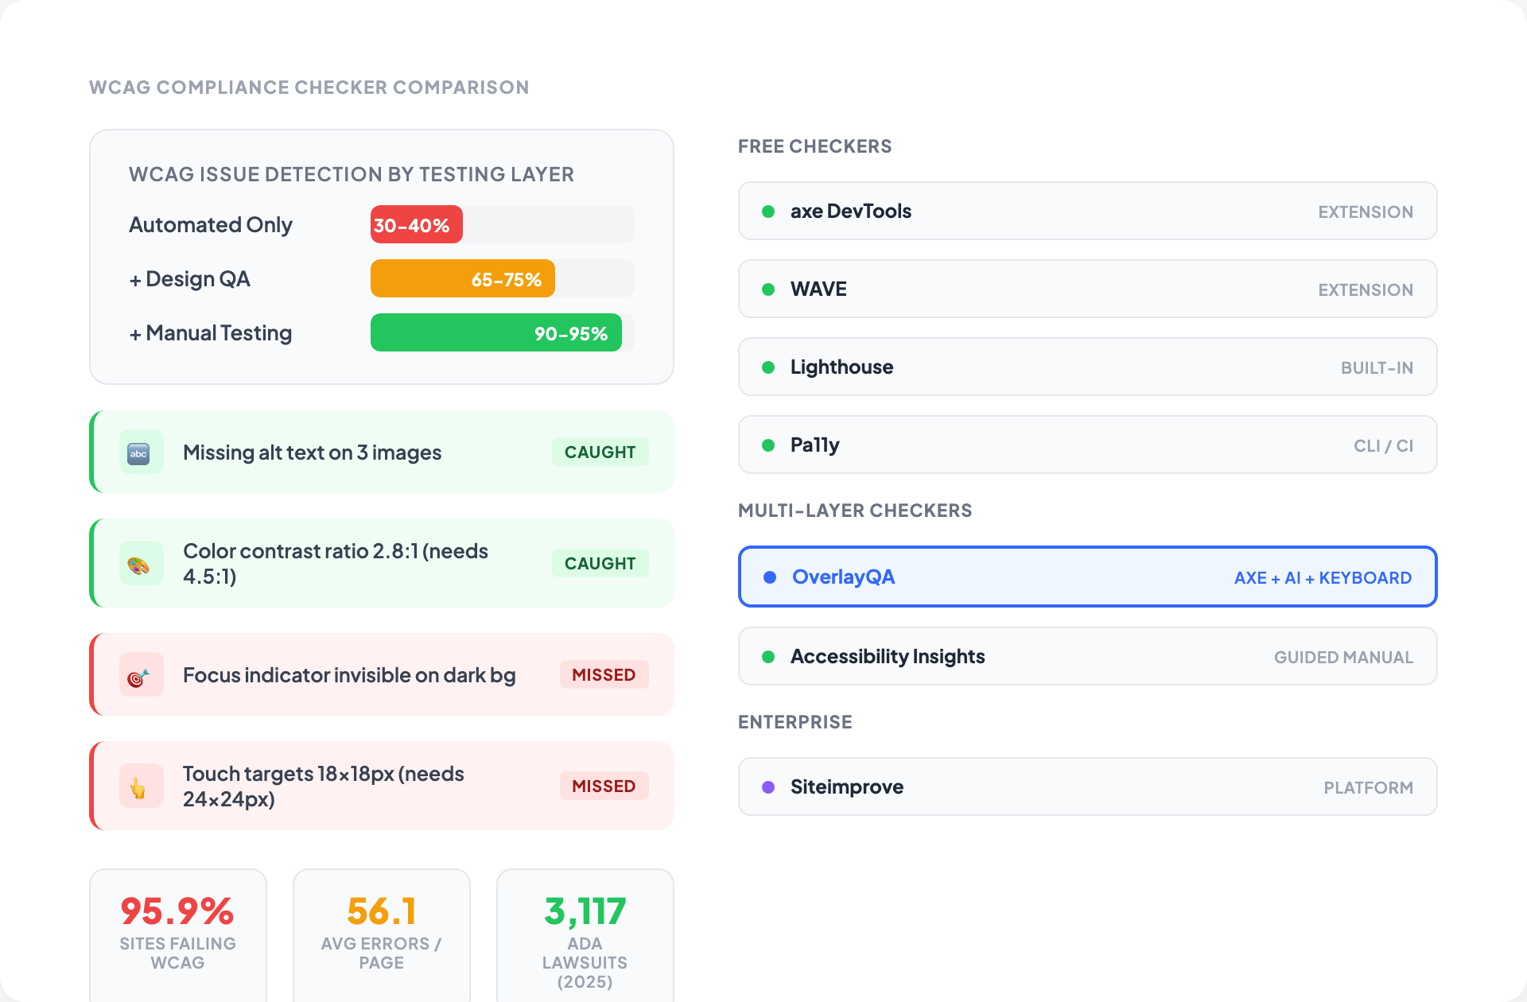The width and height of the screenshot is (1527, 1002).
Task: Choose the Lighthouse checker row
Action: point(1087,367)
